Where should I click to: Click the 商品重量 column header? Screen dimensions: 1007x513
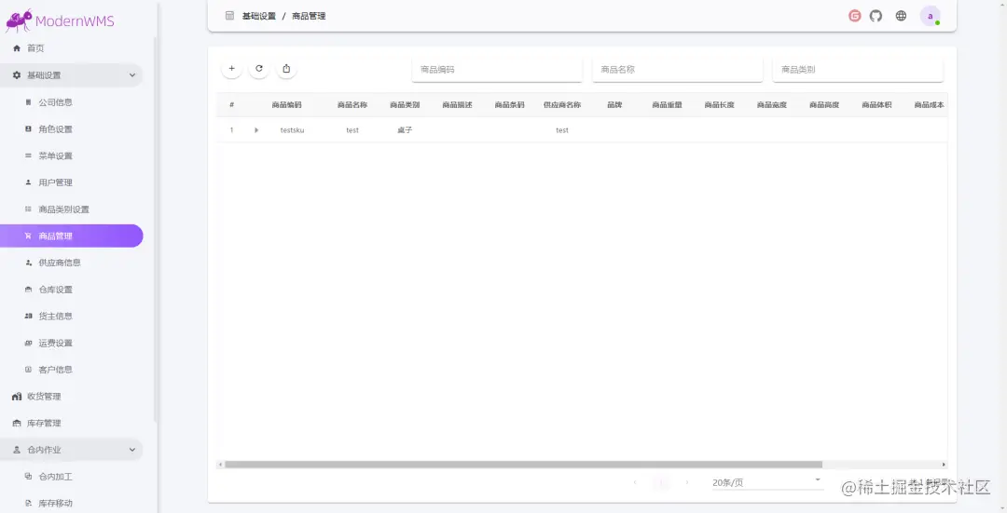click(x=667, y=104)
